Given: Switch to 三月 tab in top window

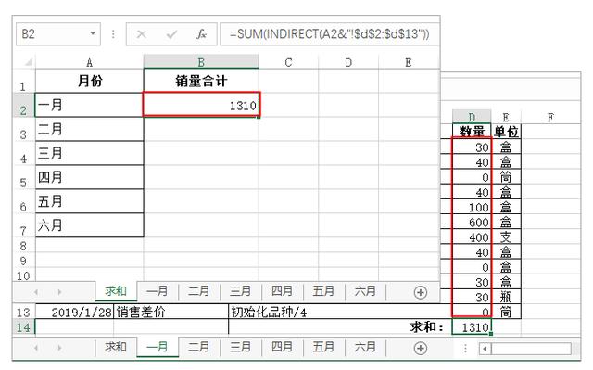Looking at the screenshot, I should pyautogui.click(x=241, y=291).
